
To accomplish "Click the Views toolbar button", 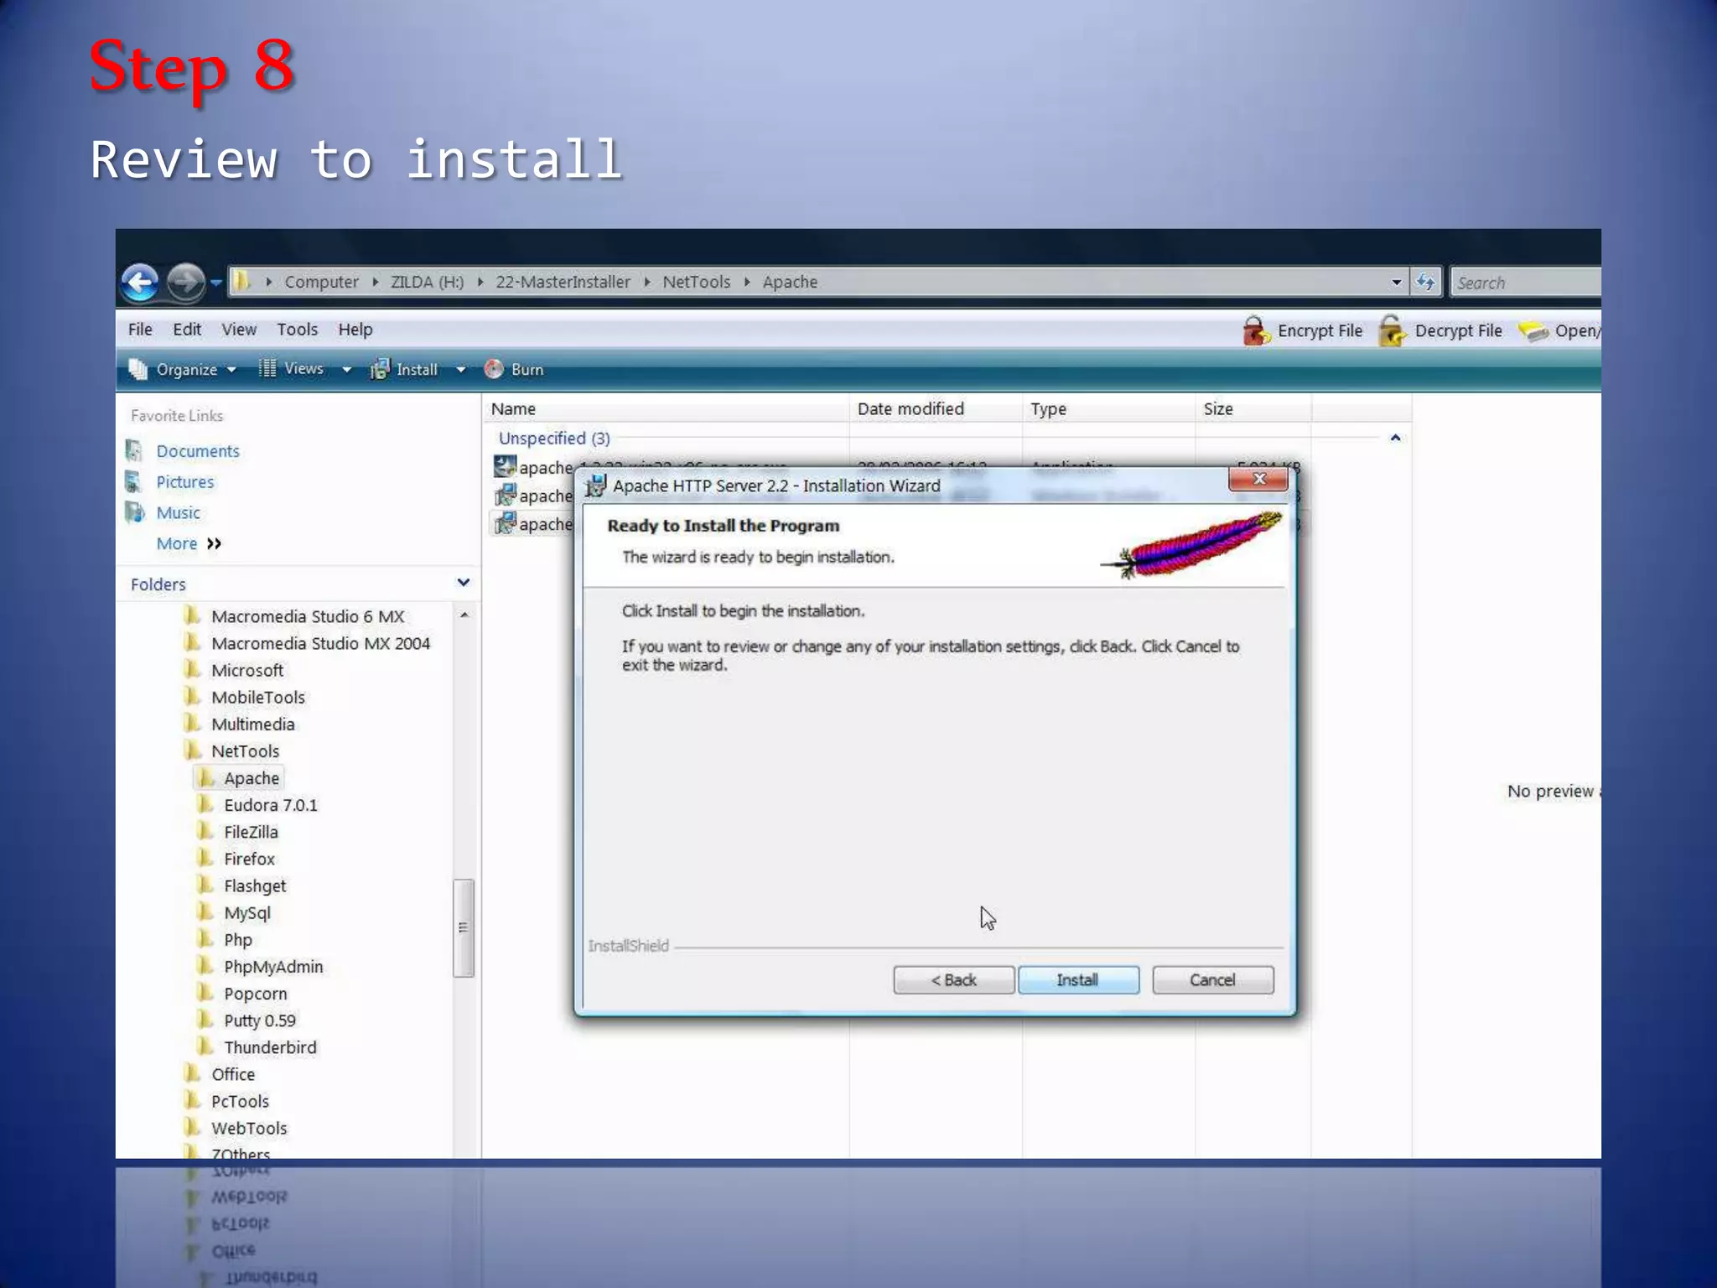I will (x=291, y=369).
